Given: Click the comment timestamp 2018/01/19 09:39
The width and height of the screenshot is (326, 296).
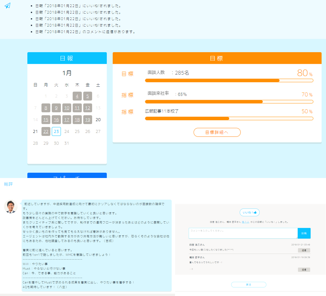Looking at the screenshot, I should [300, 257].
